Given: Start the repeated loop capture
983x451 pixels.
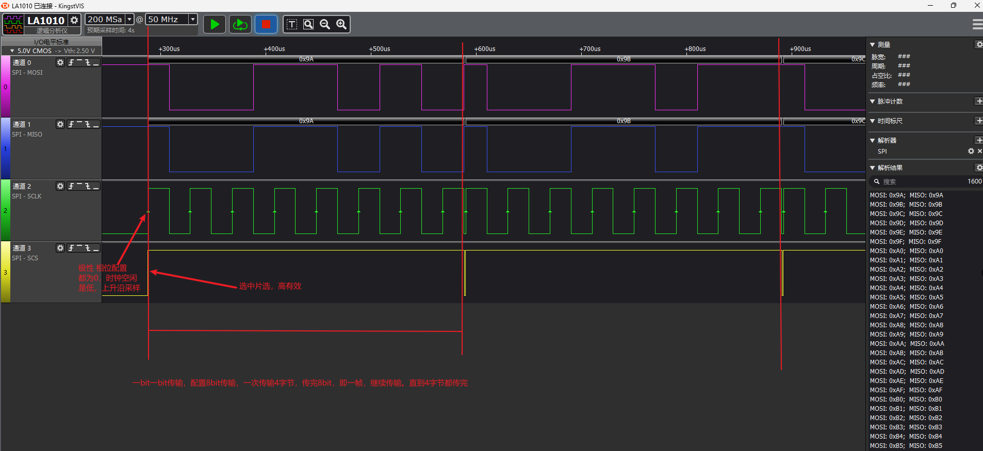Looking at the screenshot, I should pyautogui.click(x=240, y=24).
